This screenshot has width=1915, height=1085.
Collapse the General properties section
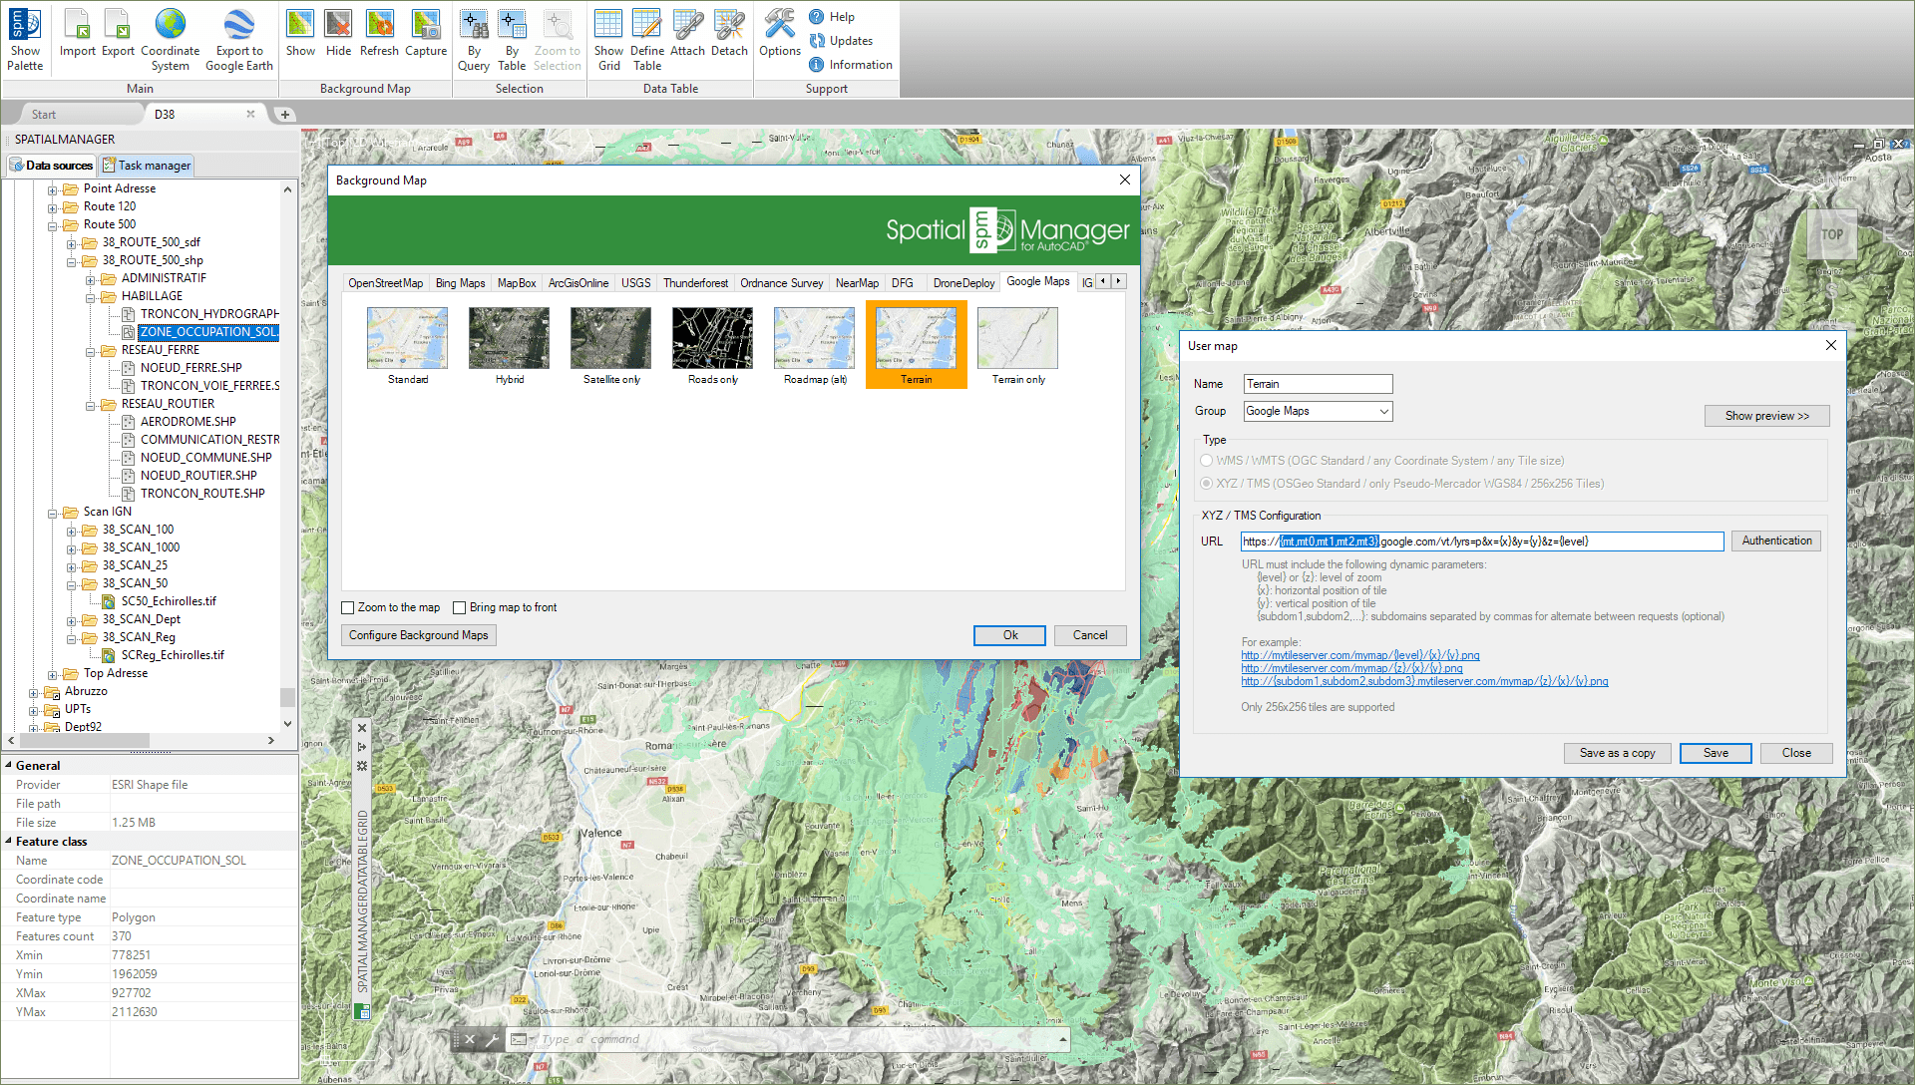[8, 766]
